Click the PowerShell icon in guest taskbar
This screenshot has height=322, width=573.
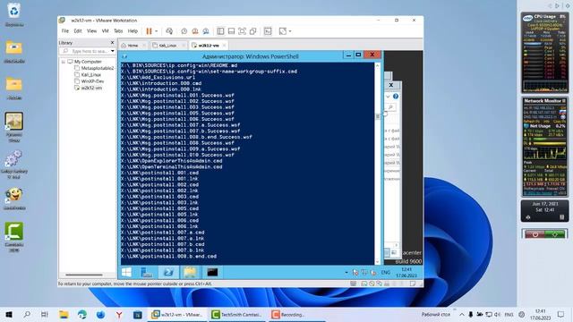pyautogui.click(x=168, y=272)
